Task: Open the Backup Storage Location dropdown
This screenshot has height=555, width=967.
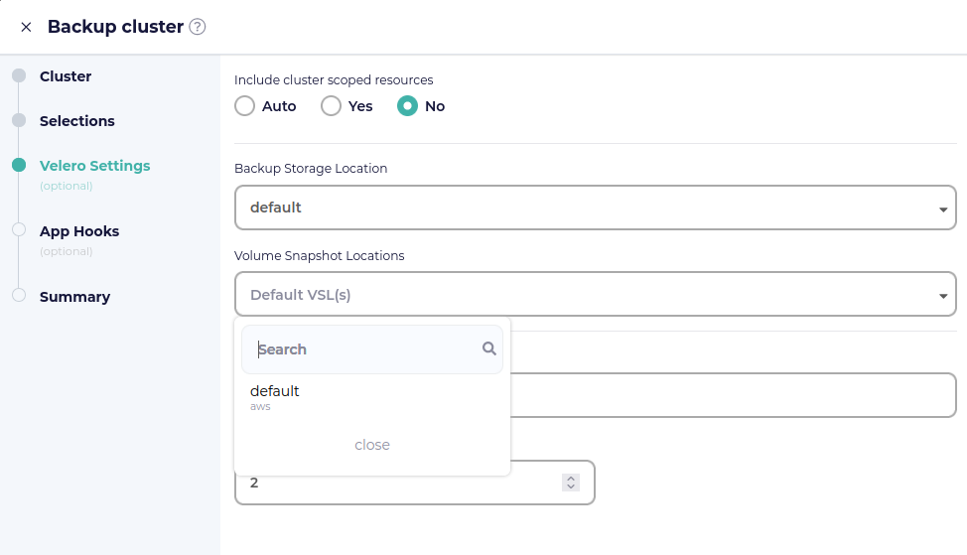Action: (595, 208)
